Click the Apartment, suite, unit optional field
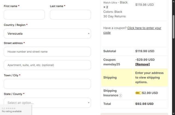 click(47, 65)
